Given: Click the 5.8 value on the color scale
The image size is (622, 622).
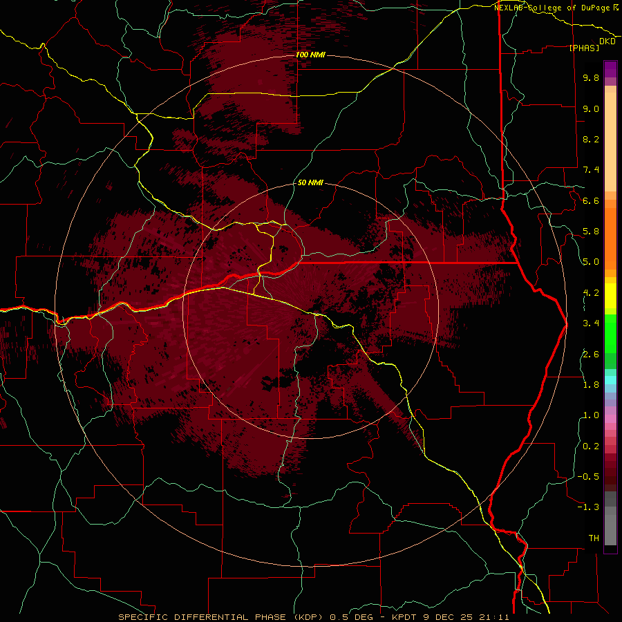Looking at the screenshot, I should tap(591, 232).
